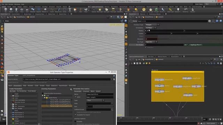Select the Font shelf tool
This screenshot has height=125, width=223.
pyautogui.click(x=70, y=10)
